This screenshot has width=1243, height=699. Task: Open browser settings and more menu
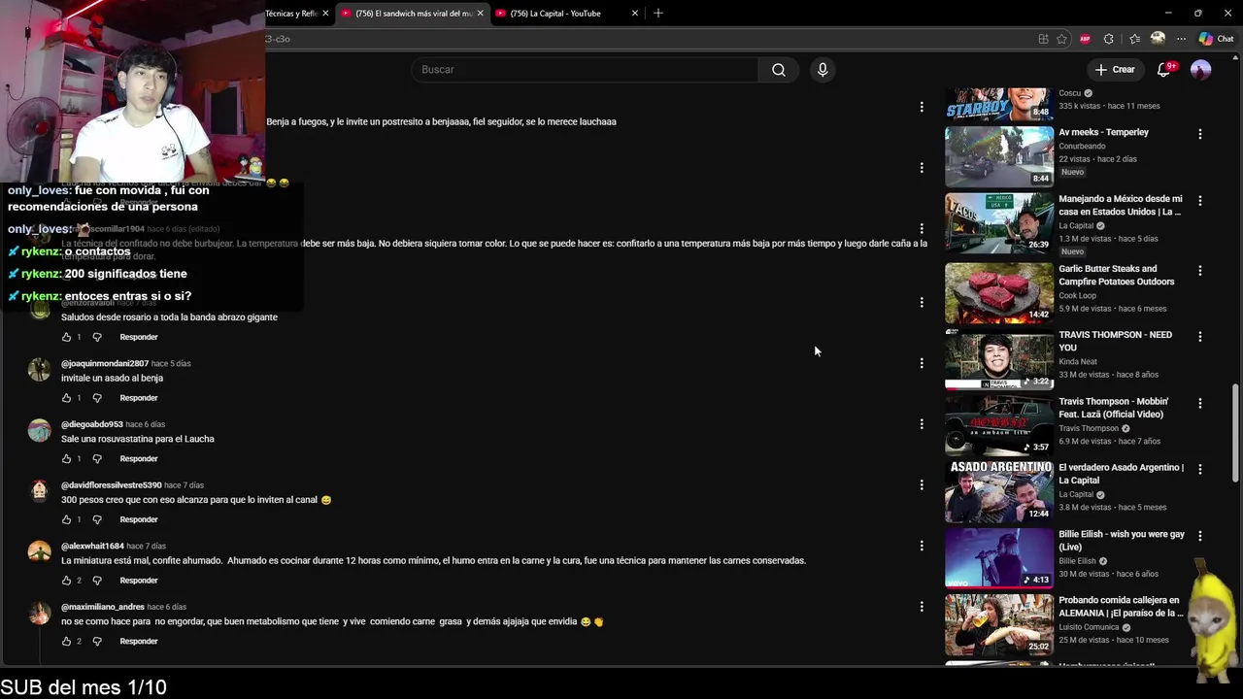point(1181,39)
